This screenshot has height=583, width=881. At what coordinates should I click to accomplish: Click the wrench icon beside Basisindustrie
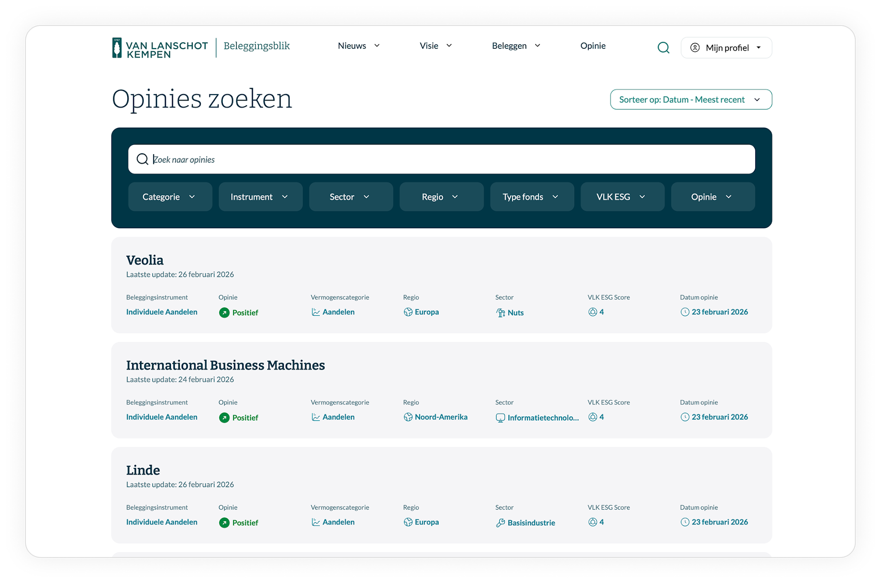500,523
